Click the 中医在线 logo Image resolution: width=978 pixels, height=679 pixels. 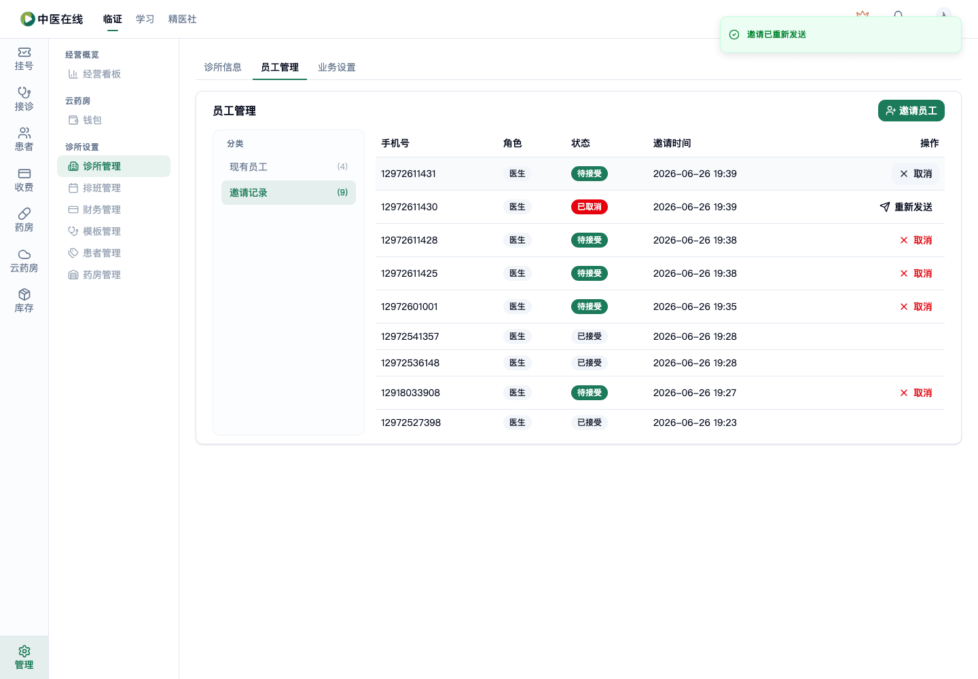pyautogui.click(x=52, y=19)
